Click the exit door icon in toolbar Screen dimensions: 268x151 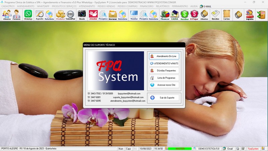[261, 15]
